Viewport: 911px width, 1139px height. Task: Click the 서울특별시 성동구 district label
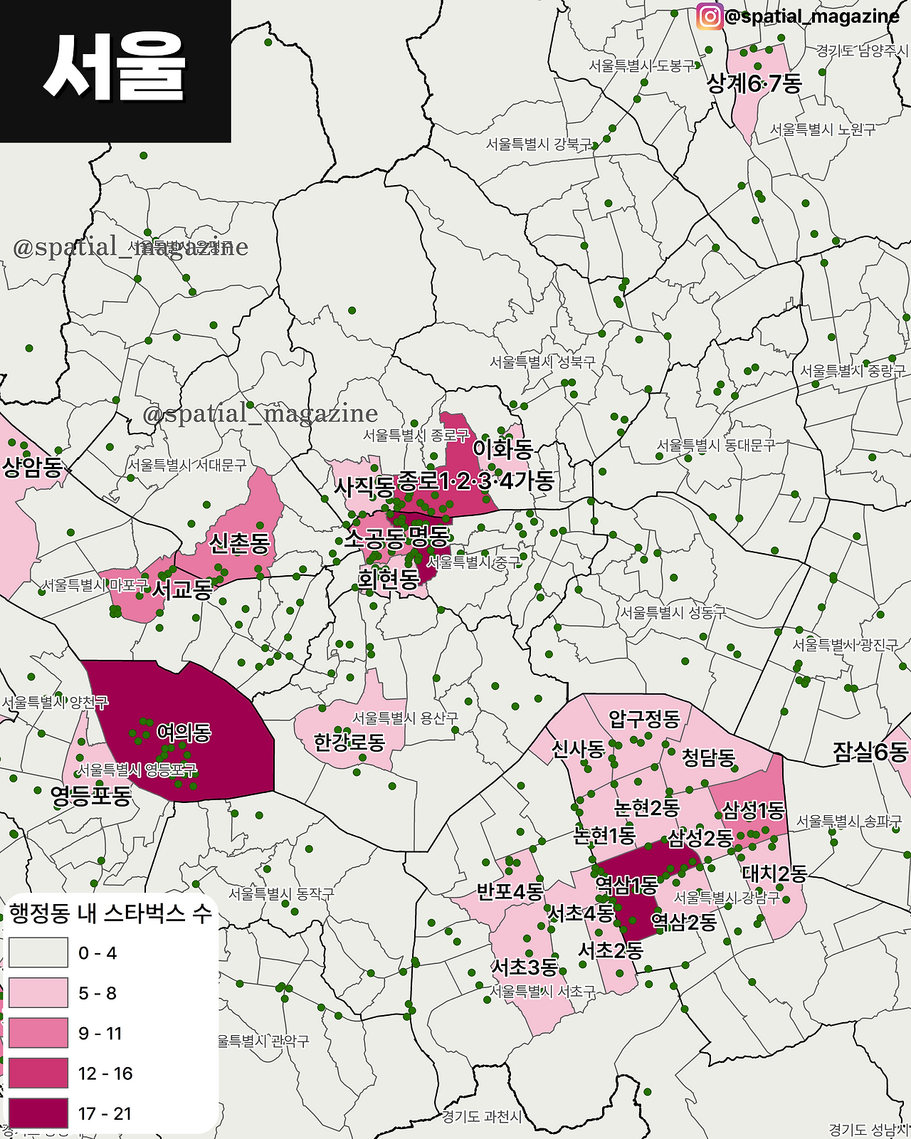point(673,612)
